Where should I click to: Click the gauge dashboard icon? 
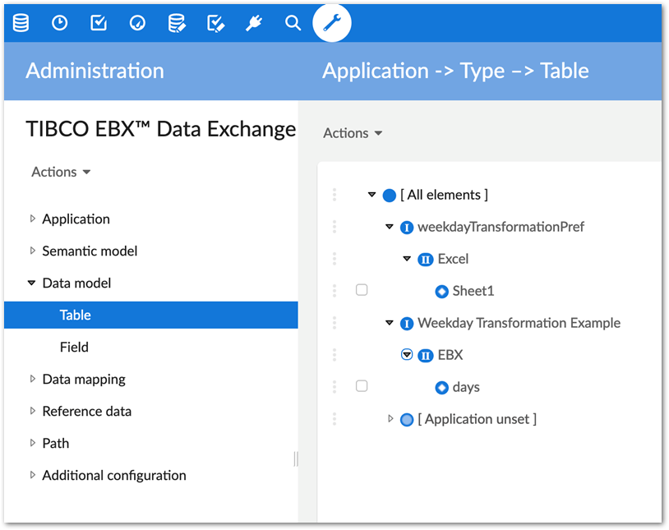click(x=137, y=23)
